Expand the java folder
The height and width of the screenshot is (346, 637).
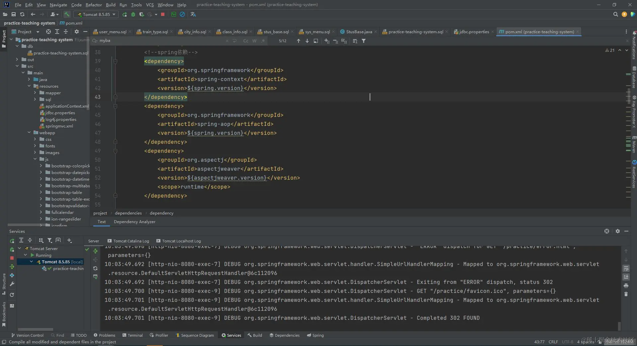(29, 79)
